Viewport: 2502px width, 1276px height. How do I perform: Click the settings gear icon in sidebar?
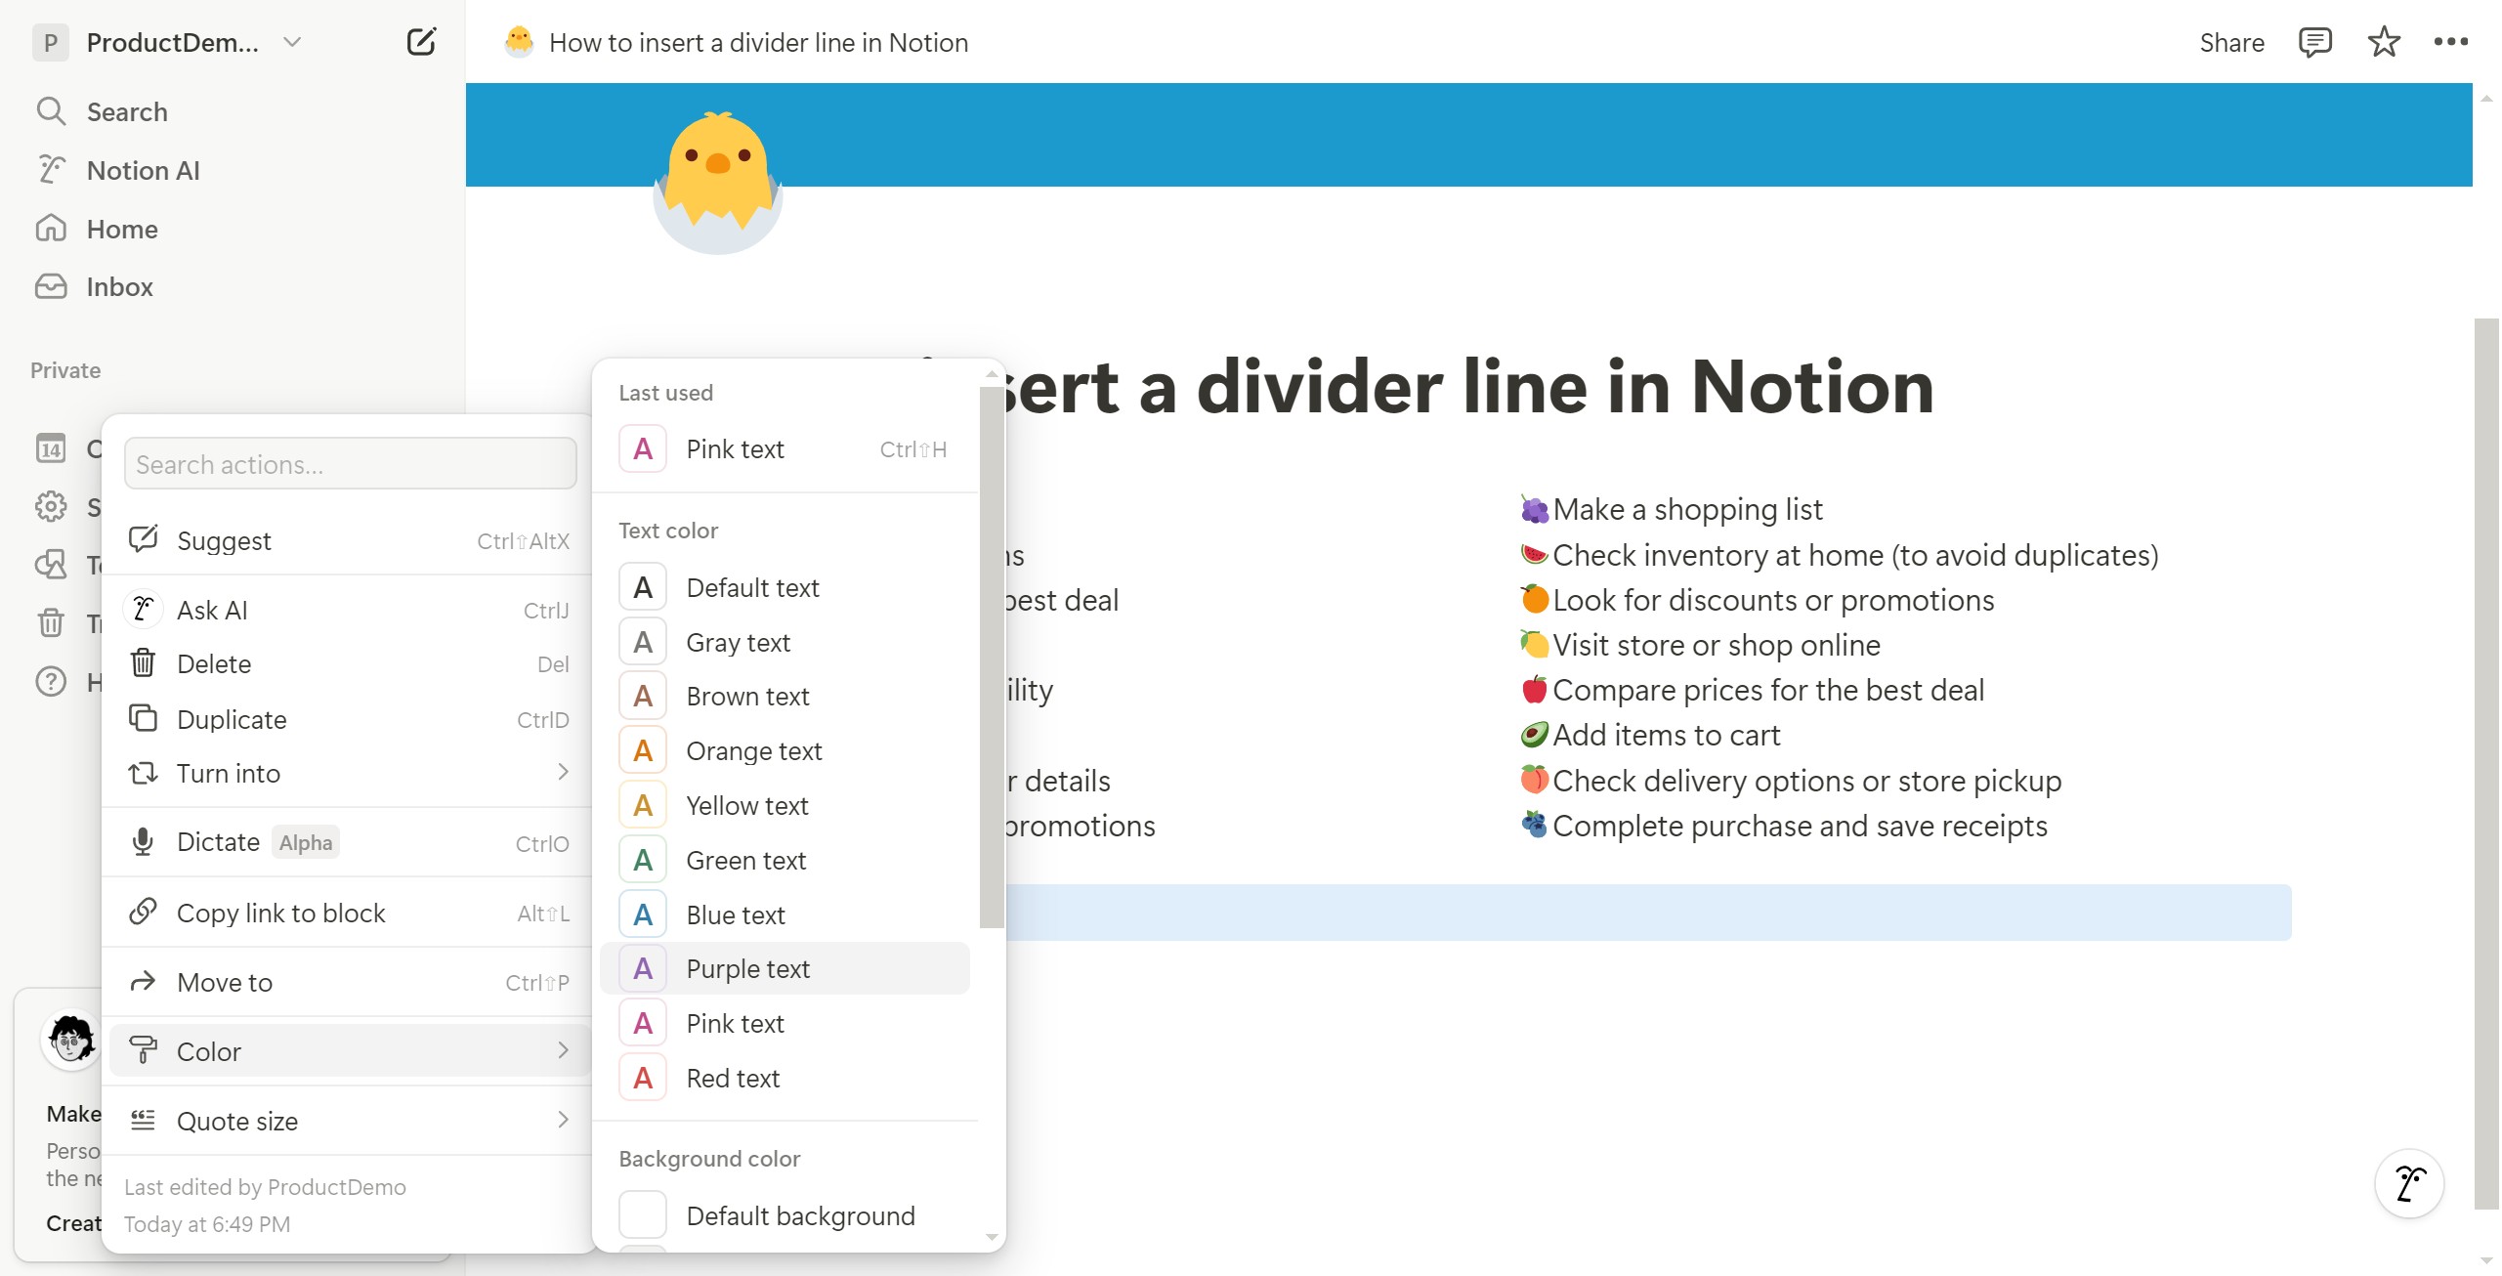tap(51, 506)
